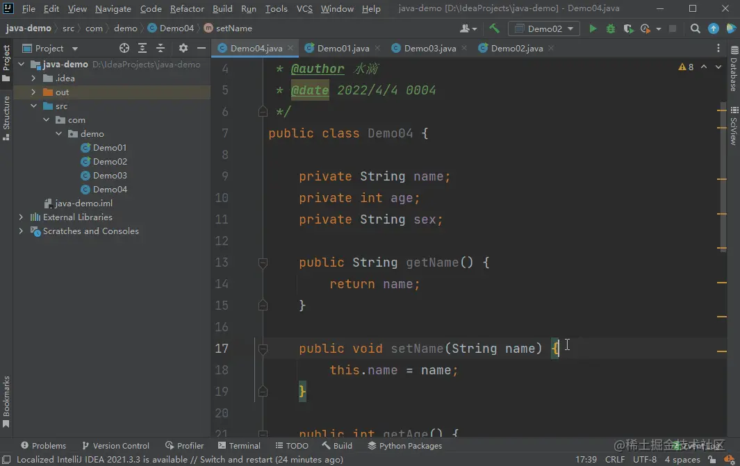This screenshot has height=466, width=740.
Task: Open the editor tabs more-options menu
Action: pos(718,48)
